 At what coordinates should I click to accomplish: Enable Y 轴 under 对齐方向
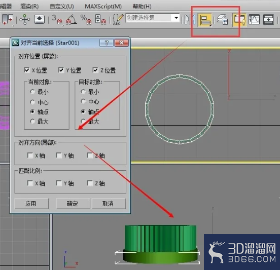[59, 156]
